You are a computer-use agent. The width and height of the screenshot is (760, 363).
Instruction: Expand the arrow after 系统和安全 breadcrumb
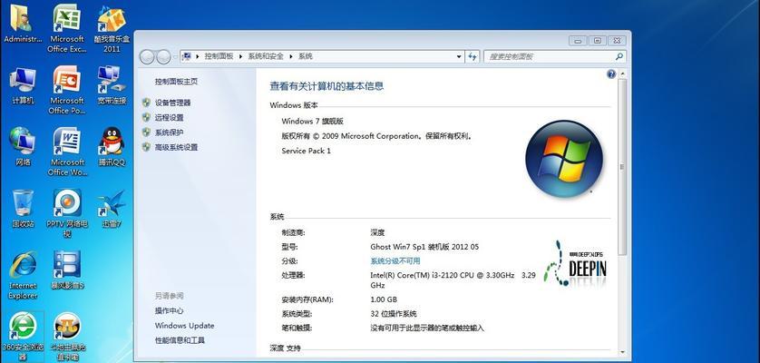(x=291, y=56)
